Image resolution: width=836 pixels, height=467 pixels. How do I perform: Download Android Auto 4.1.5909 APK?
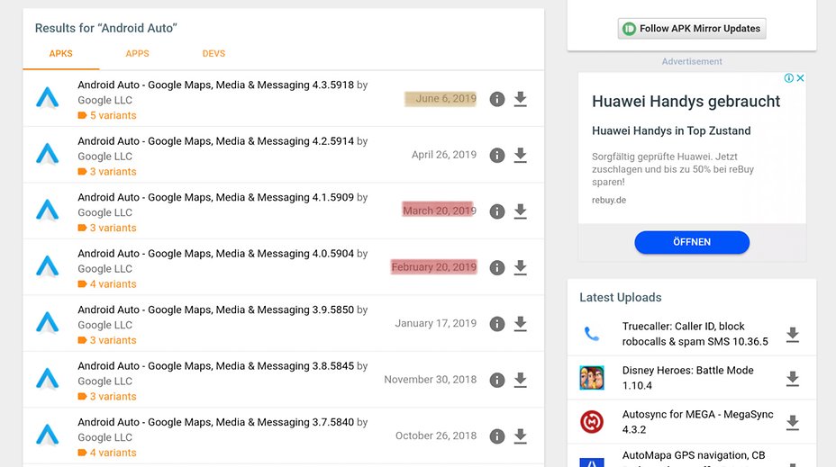pos(521,211)
